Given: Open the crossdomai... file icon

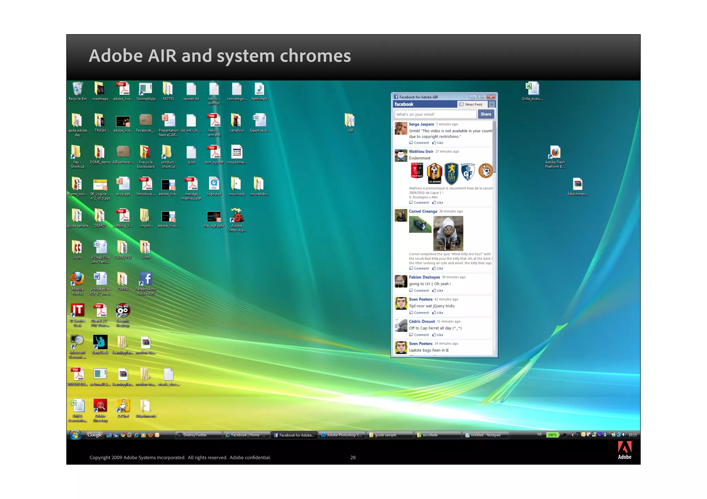Looking at the screenshot, I should 236,154.
